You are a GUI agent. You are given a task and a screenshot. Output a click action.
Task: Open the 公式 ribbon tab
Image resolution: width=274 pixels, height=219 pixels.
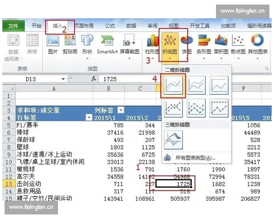coord(110,26)
